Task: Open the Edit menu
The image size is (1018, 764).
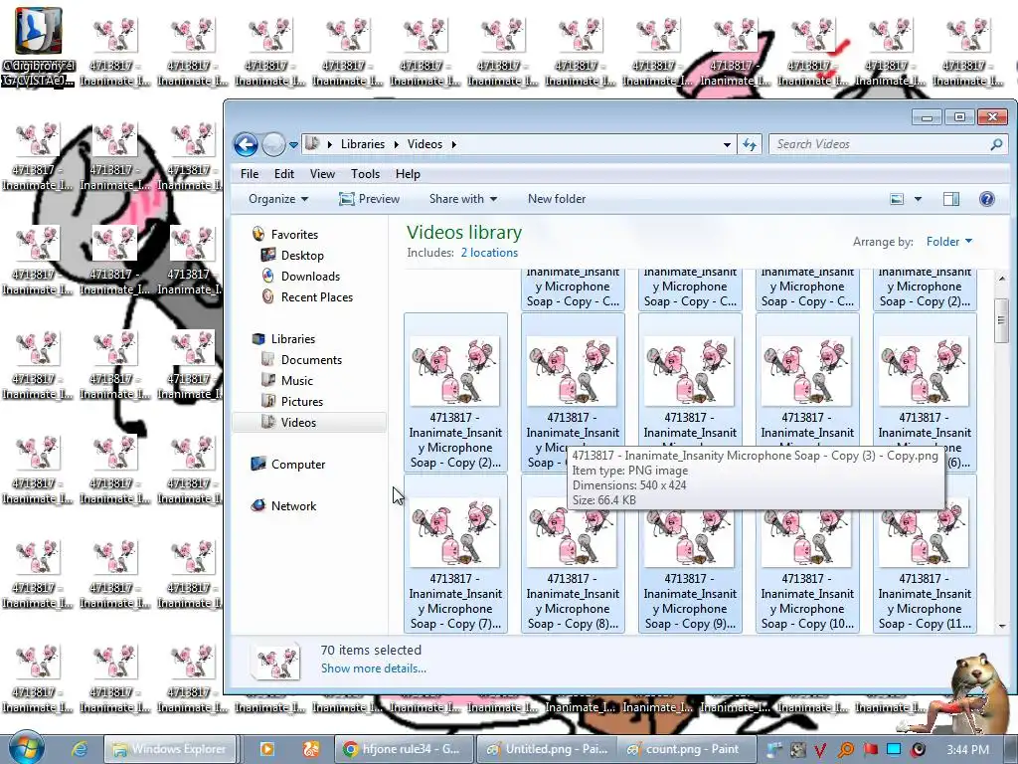Action: pyautogui.click(x=283, y=174)
